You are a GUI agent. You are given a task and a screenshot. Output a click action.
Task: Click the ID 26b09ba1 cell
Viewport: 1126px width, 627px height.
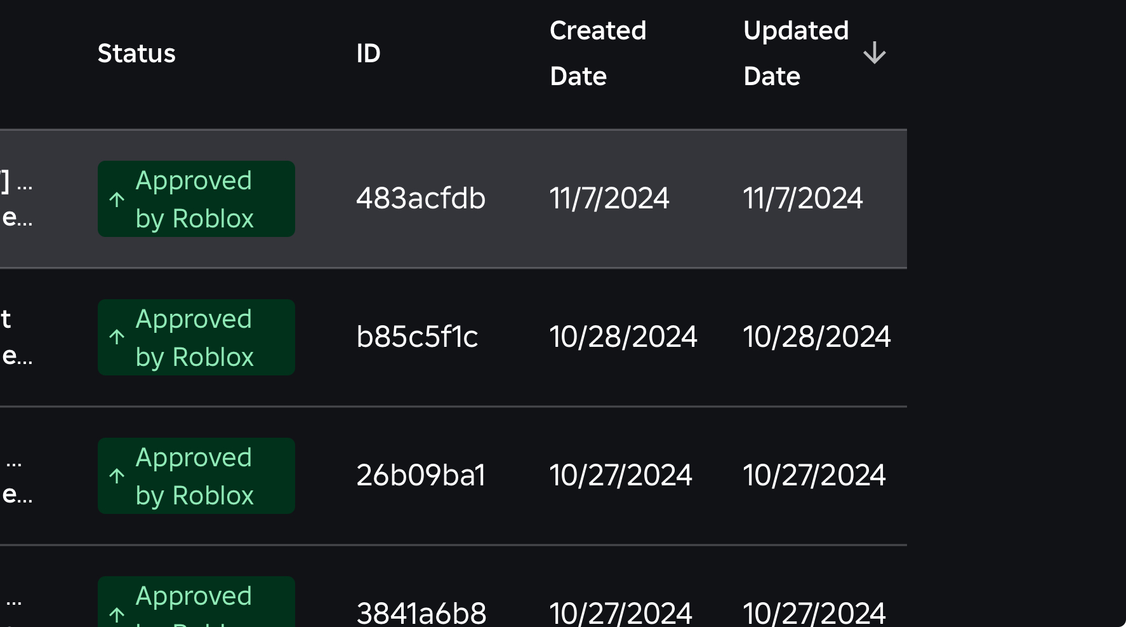point(421,475)
